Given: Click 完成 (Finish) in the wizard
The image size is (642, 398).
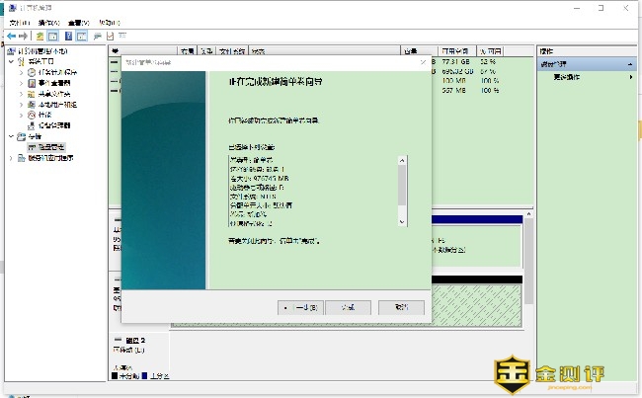Looking at the screenshot, I should click(340, 307).
